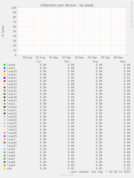Viewport: 134px width, 178px height.
Task: Select the 'sda' device label
Action: tap(9, 169)
